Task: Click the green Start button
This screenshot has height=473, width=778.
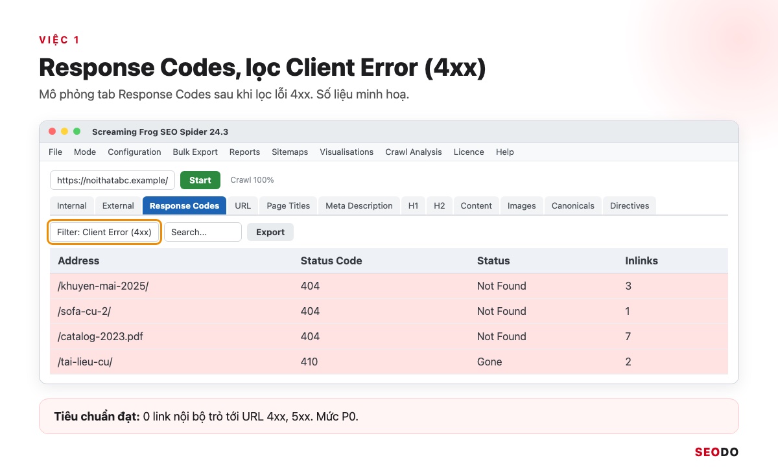Action: point(200,180)
